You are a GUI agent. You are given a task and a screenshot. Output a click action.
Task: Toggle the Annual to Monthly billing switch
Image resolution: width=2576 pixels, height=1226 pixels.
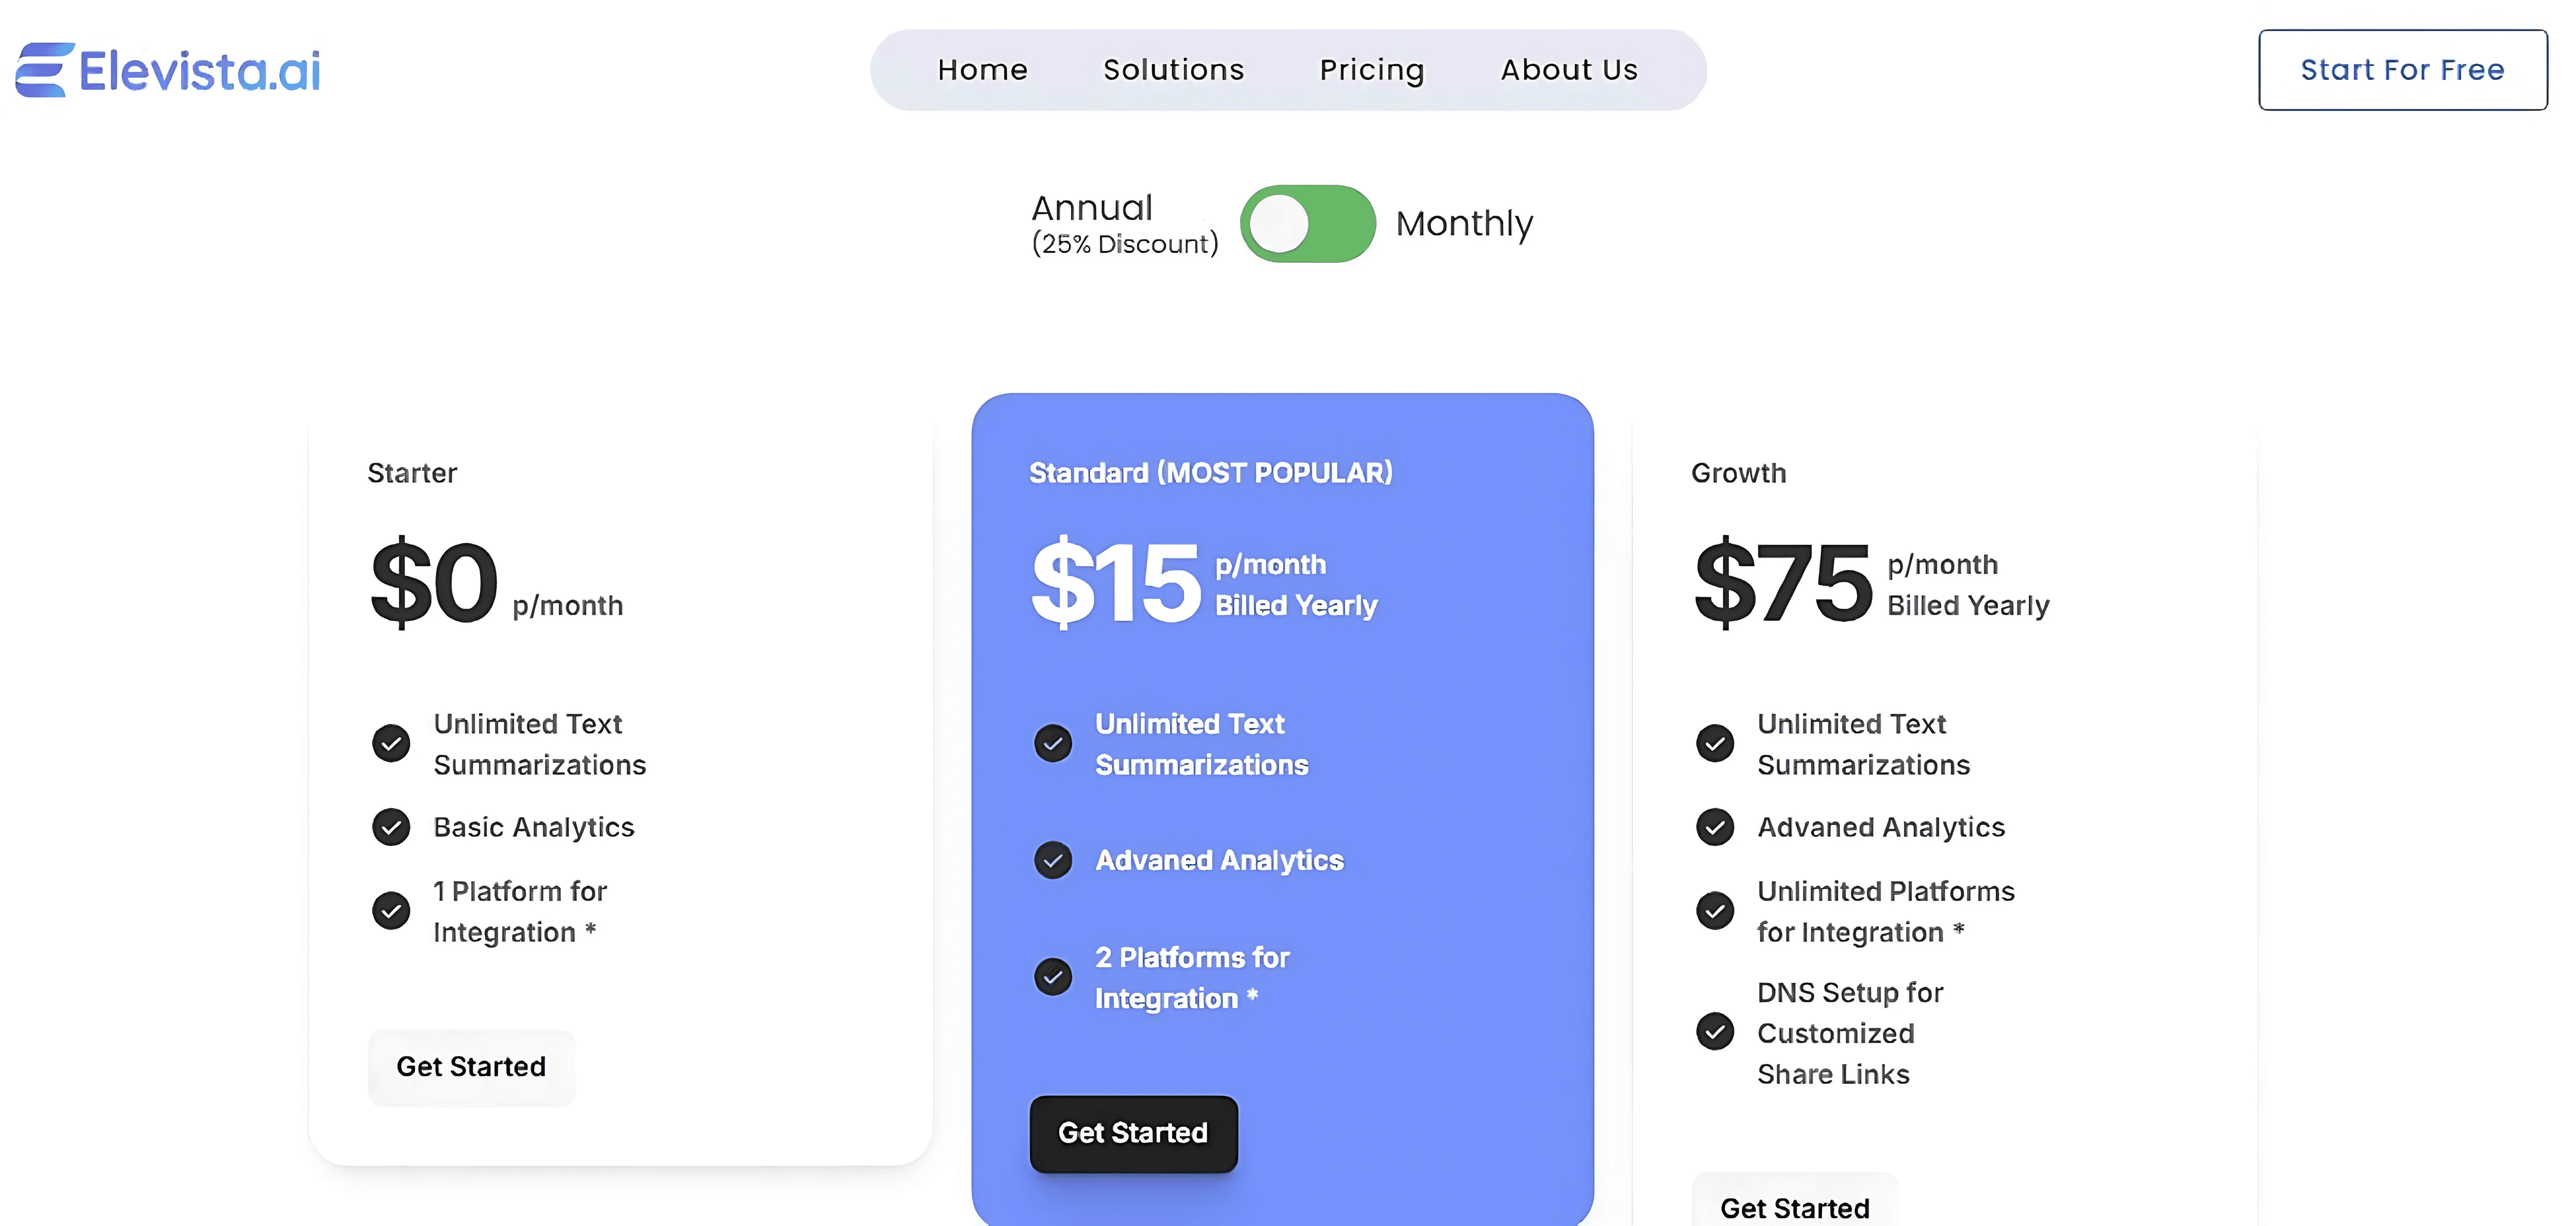[x=1306, y=222]
